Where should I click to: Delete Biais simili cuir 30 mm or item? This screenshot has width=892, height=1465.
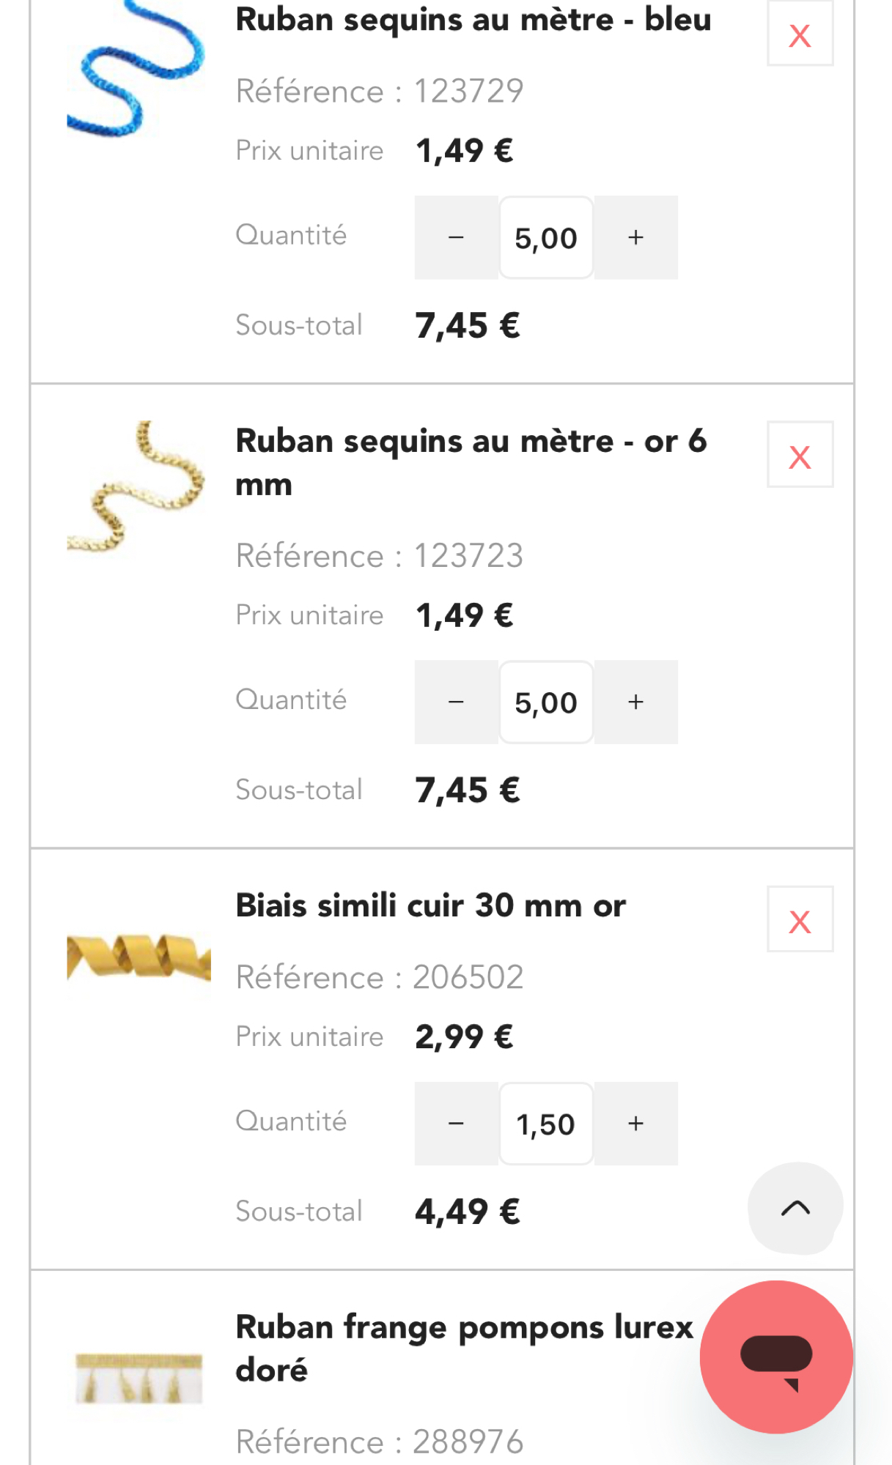[800, 920]
